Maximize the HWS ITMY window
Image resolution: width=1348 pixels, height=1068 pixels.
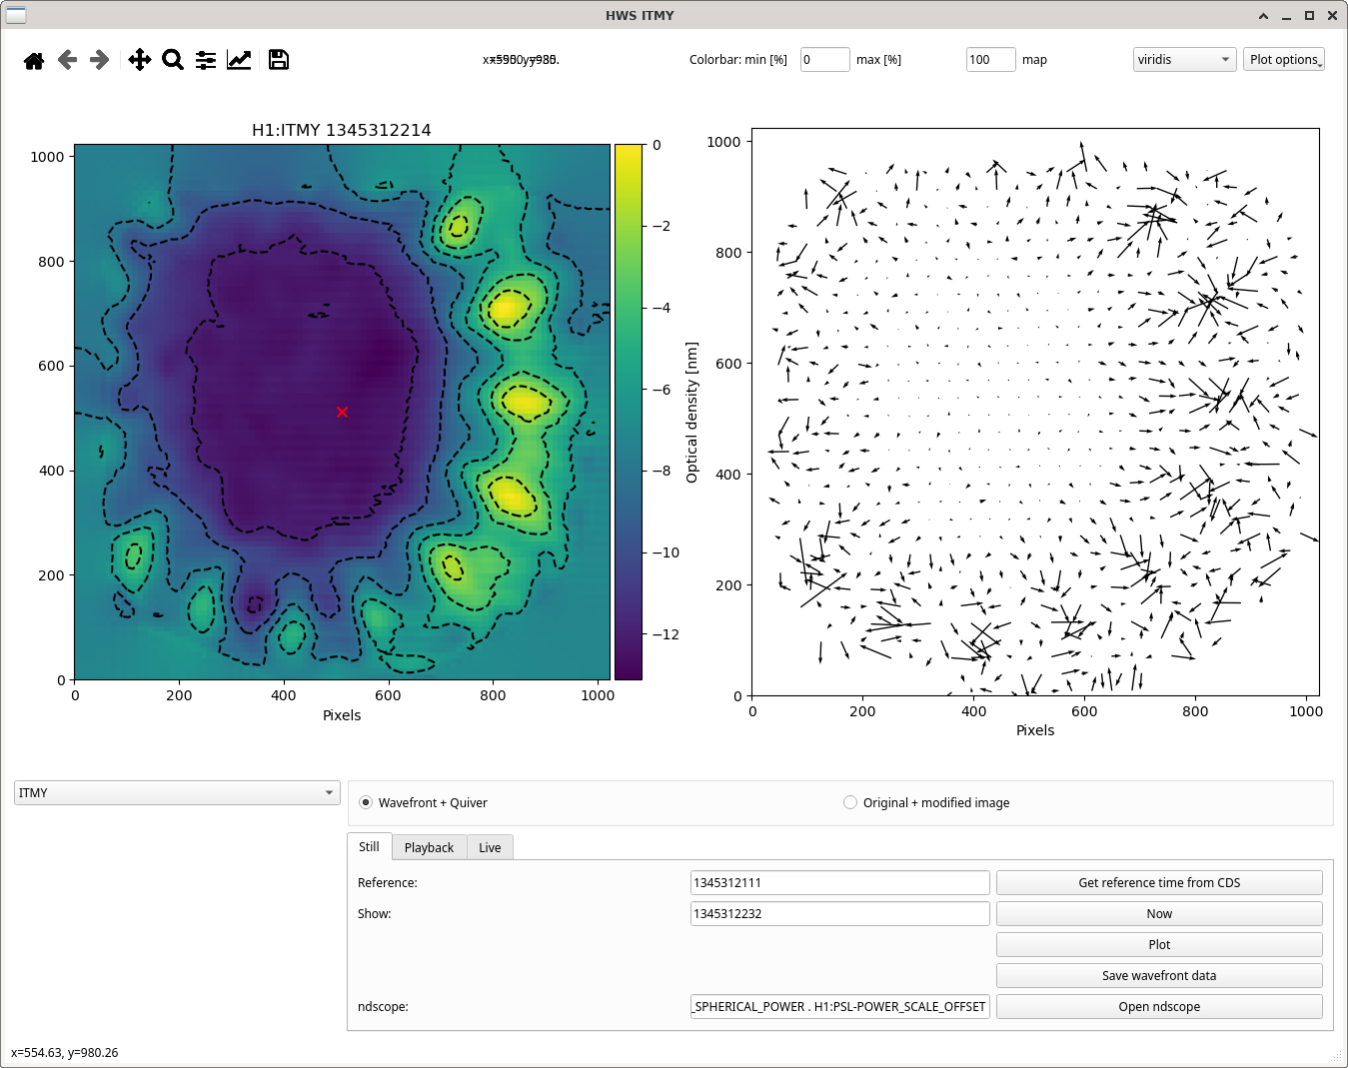click(x=1309, y=15)
